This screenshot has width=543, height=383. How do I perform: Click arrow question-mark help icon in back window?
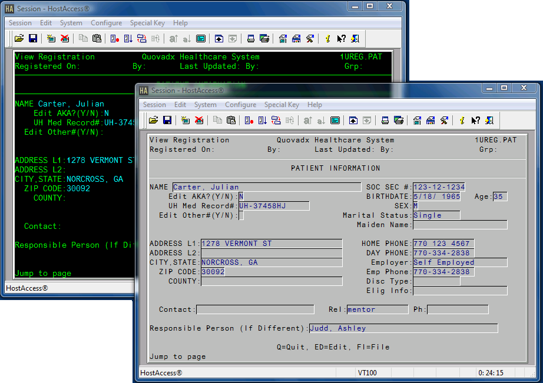click(x=341, y=38)
